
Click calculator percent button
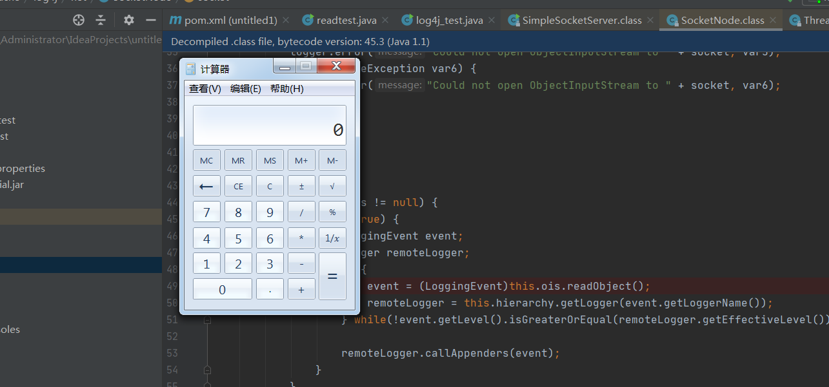point(332,212)
